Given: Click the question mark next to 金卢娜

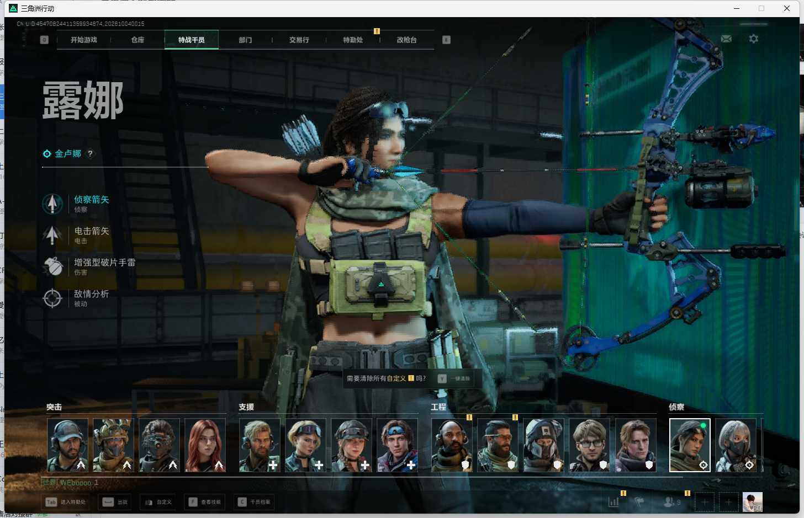Looking at the screenshot, I should click(x=90, y=154).
